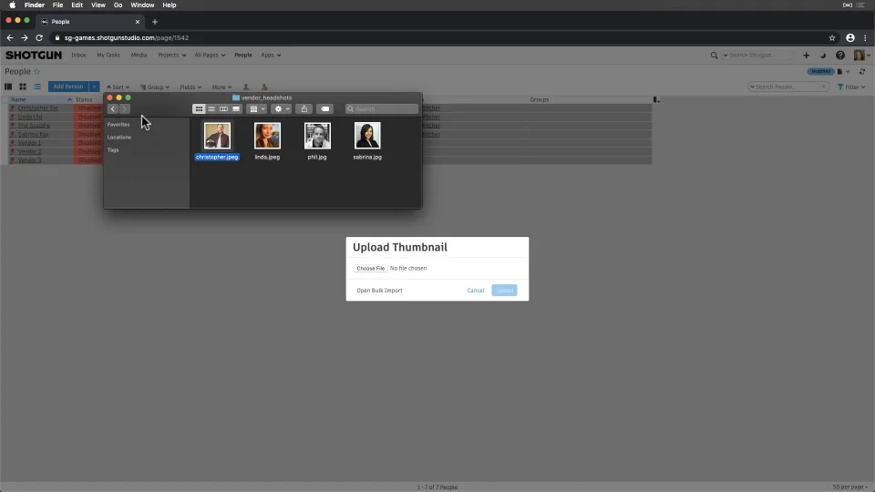This screenshot has width=875, height=492.
Task: Click the Shotgun help question mark icon
Action: pos(839,56)
